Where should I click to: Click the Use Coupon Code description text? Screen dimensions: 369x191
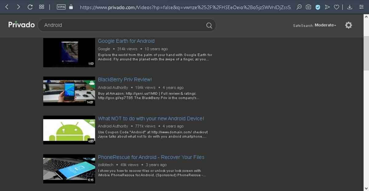(153, 134)
